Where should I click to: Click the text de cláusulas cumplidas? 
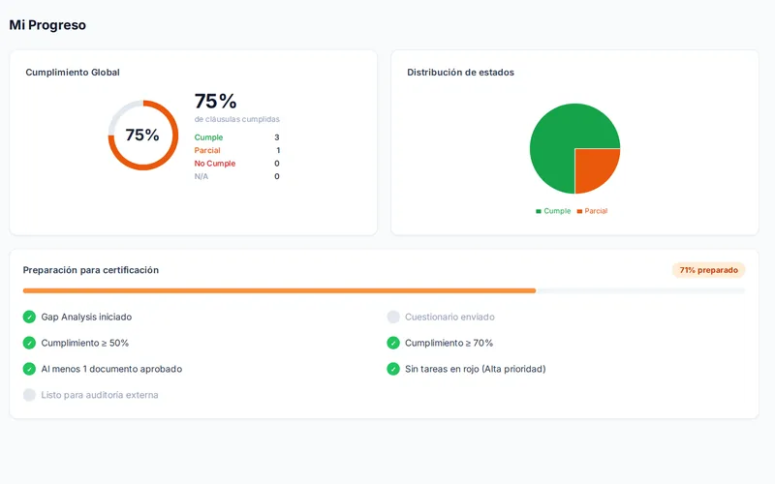point(237,119)
